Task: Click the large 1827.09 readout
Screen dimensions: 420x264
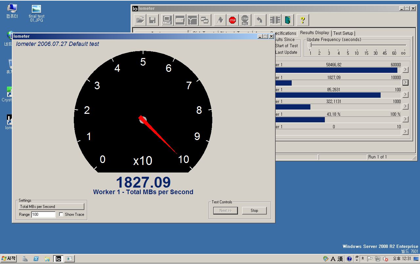Action: coord(143,182)
